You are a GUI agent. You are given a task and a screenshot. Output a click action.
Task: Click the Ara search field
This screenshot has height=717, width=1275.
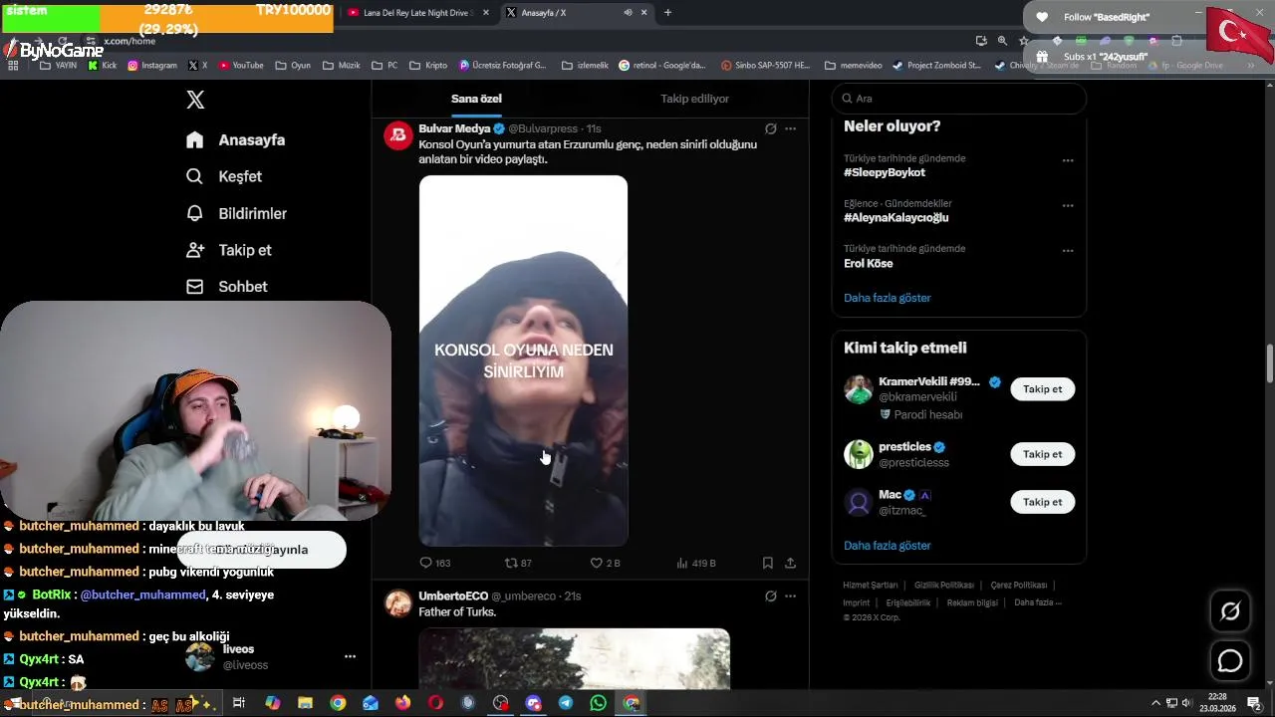coord(958,99)
